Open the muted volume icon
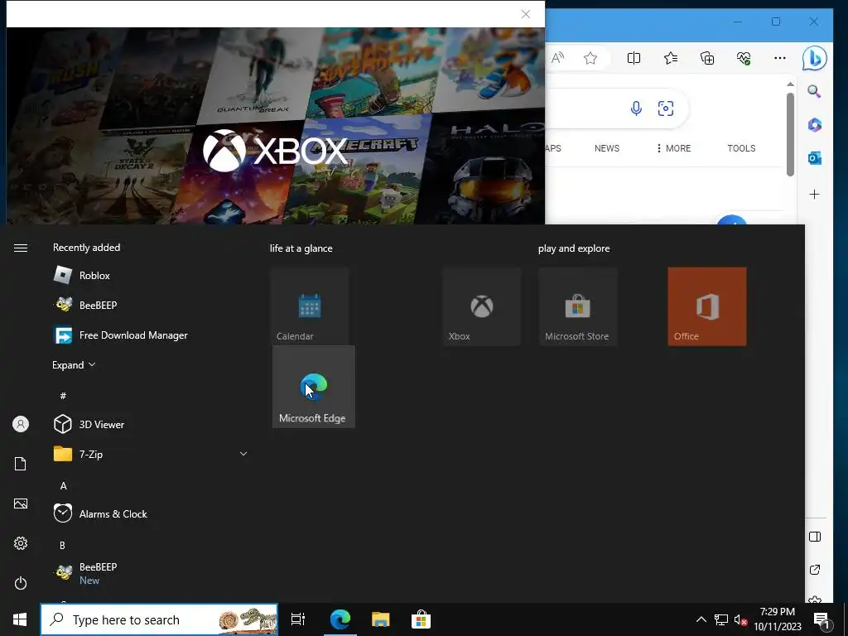 (740, 619)
